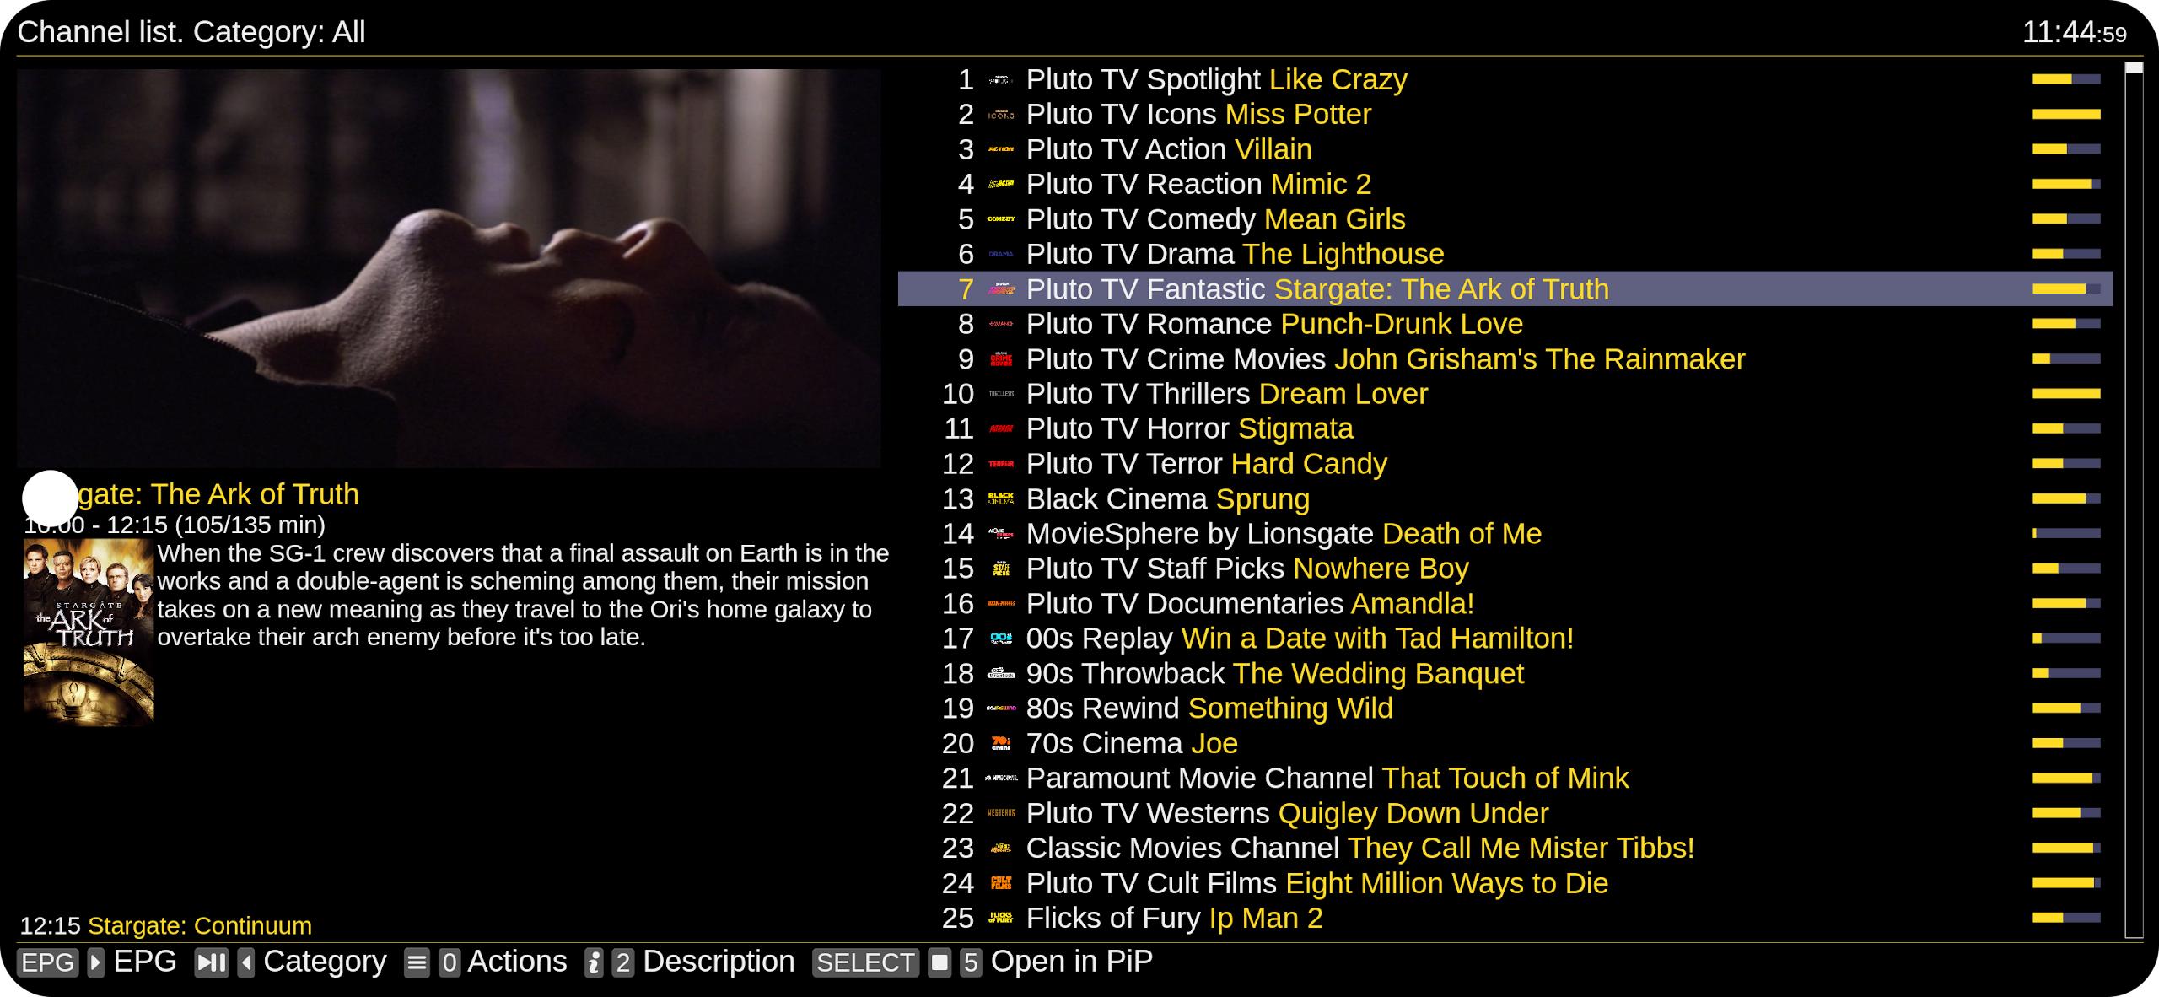Expand Actions menu options
The width and height of the screenshot is (2159, 997).
point(518,962)
